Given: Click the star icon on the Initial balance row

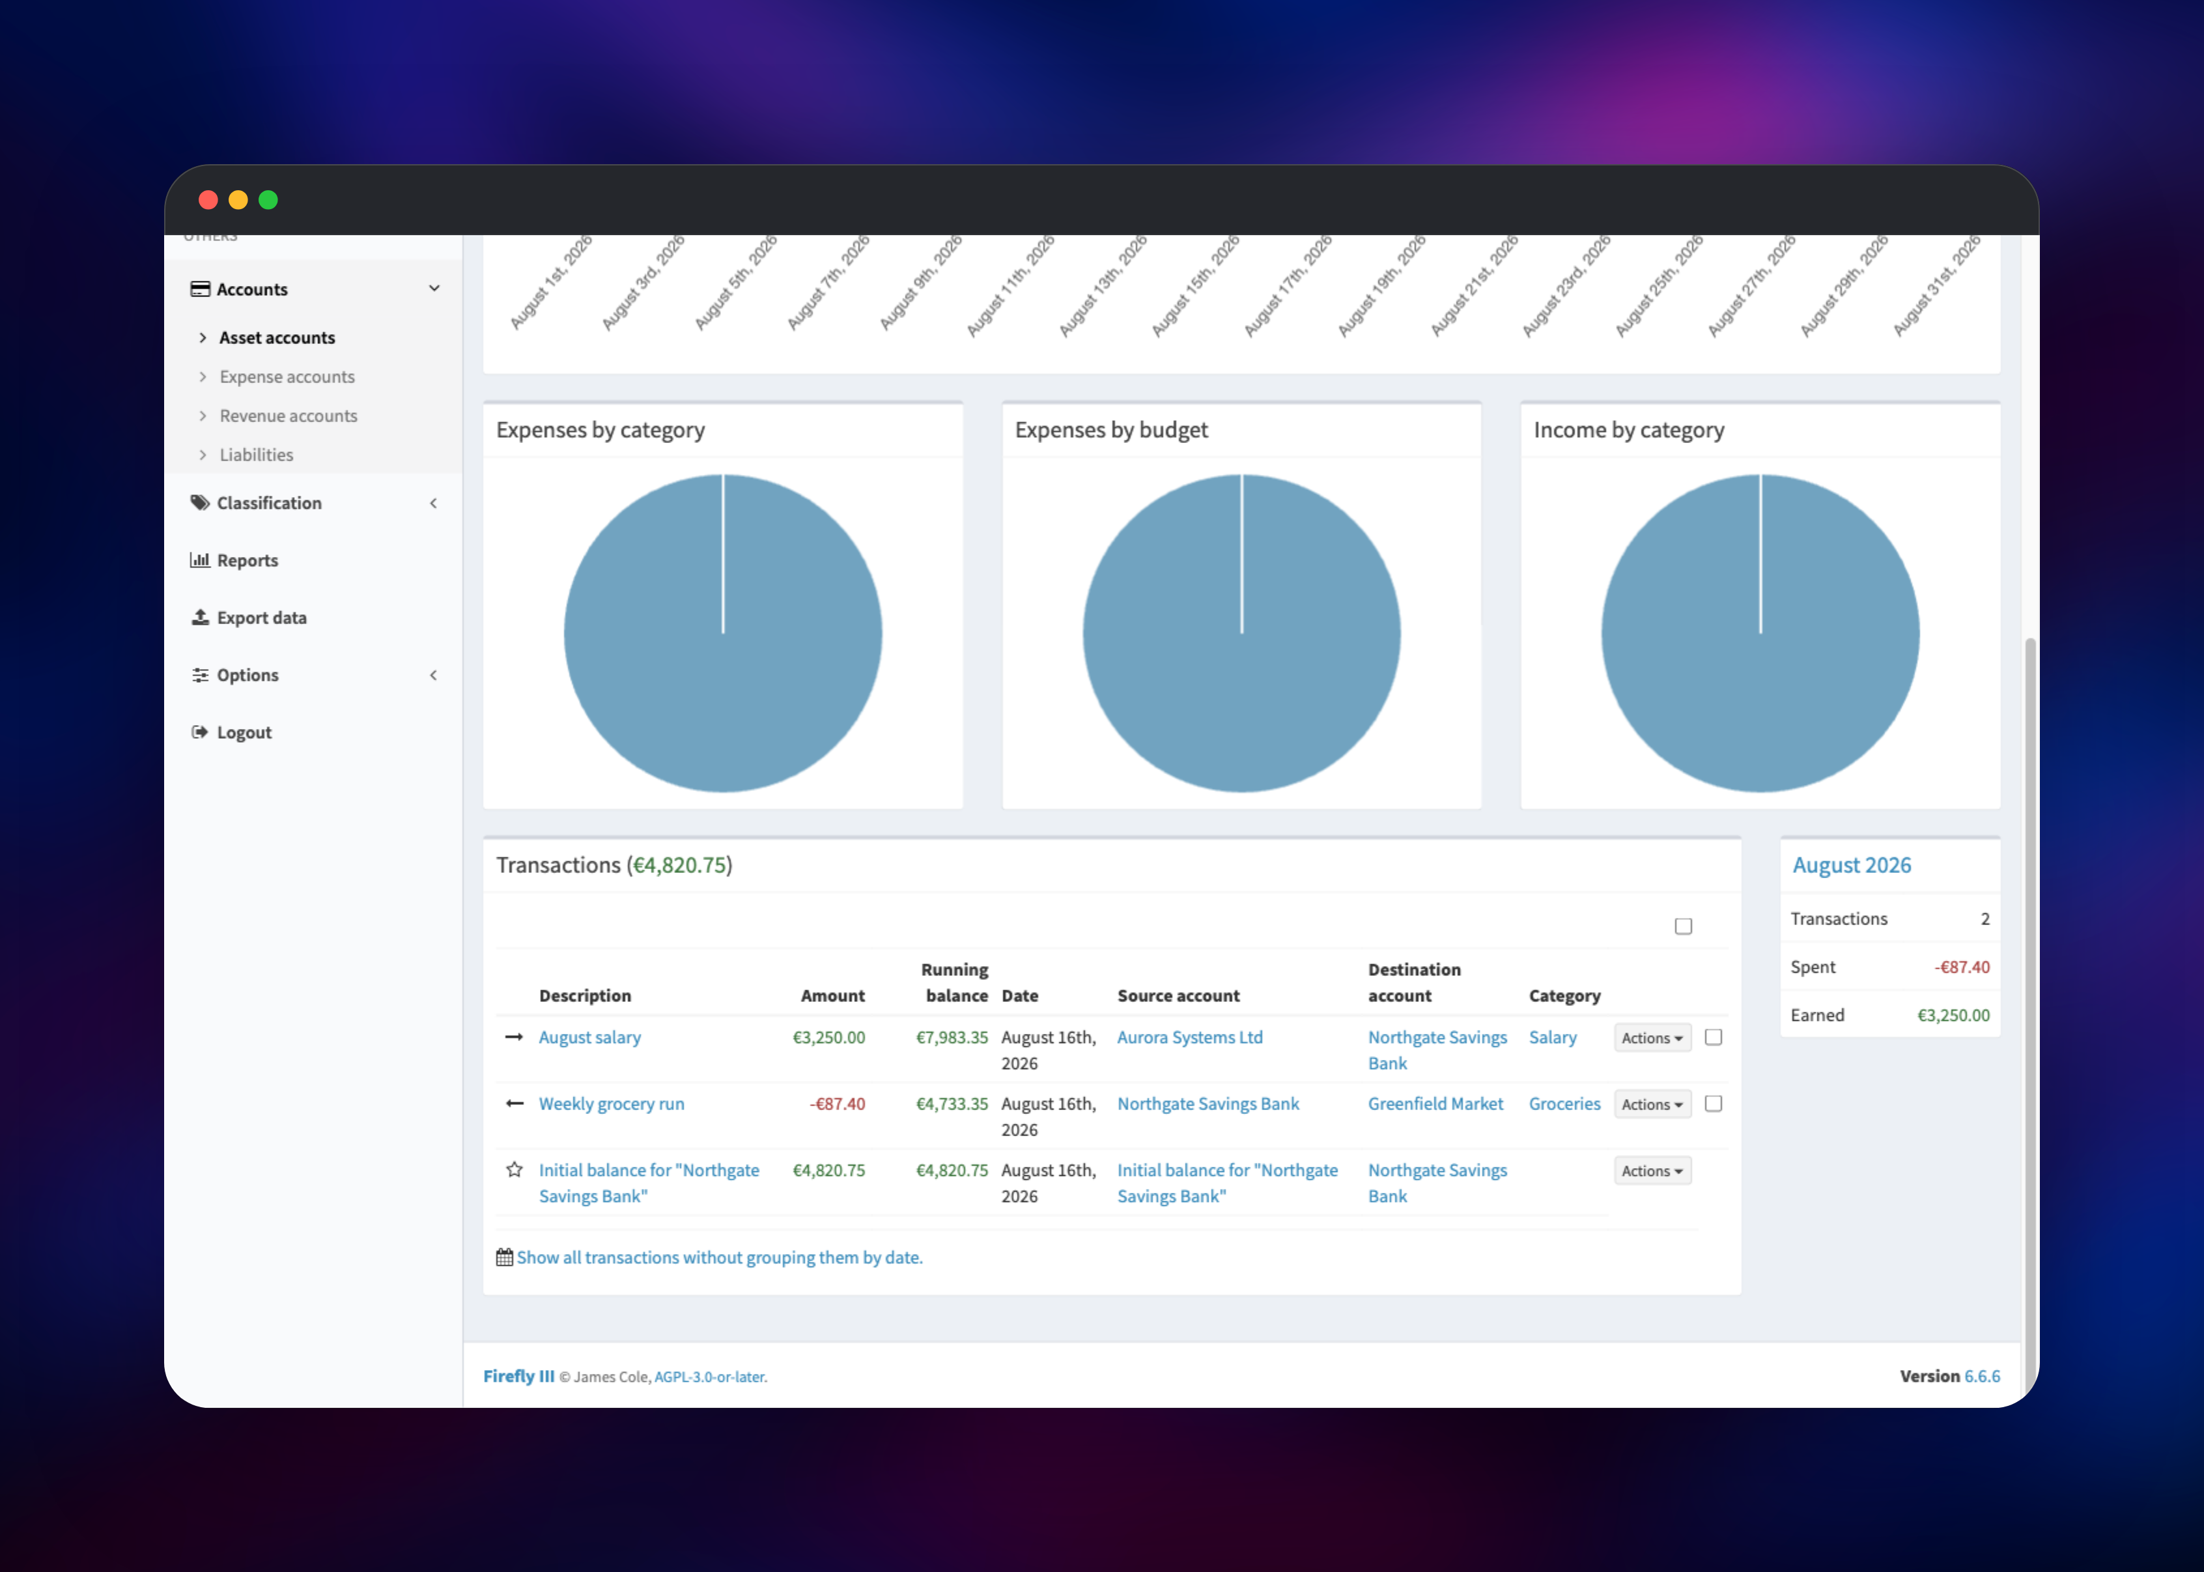Looking at the screenshot, I should click(514, 1169).
